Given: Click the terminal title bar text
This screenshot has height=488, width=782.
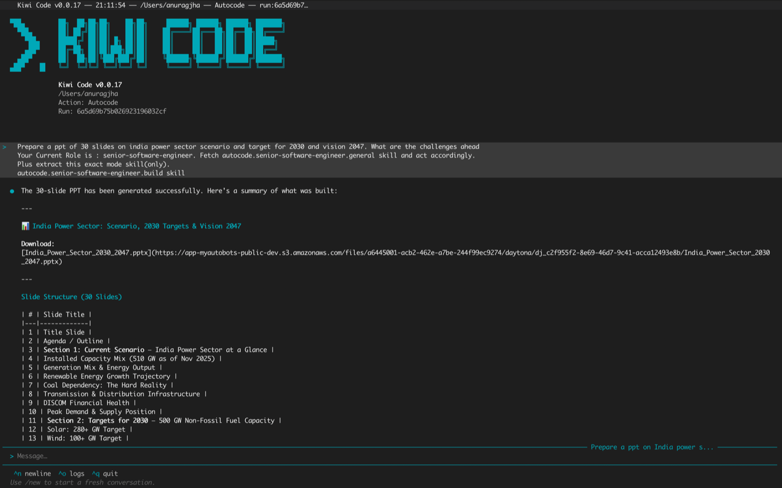Looking at the screenshot, I should click(163, 5).
